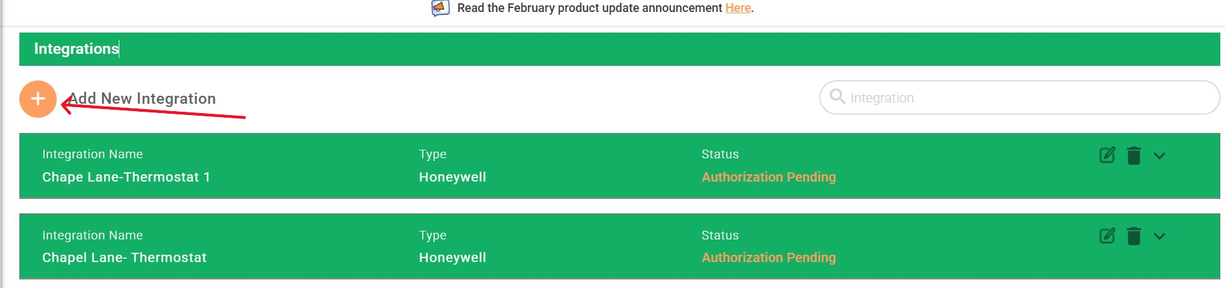Click the orange plus Add New Integration button
This screenshot has width=1225, height=288.
(38, 99)
